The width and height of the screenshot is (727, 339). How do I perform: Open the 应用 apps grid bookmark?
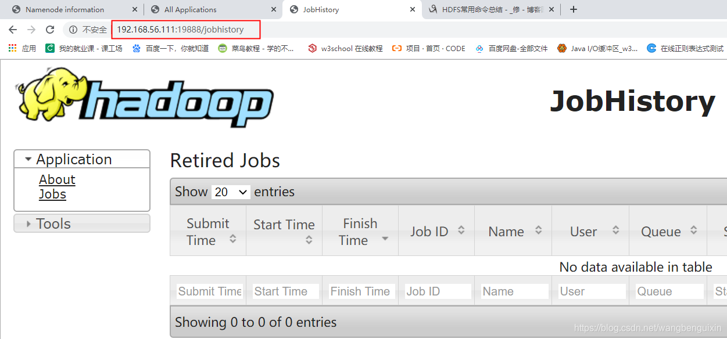22,49
